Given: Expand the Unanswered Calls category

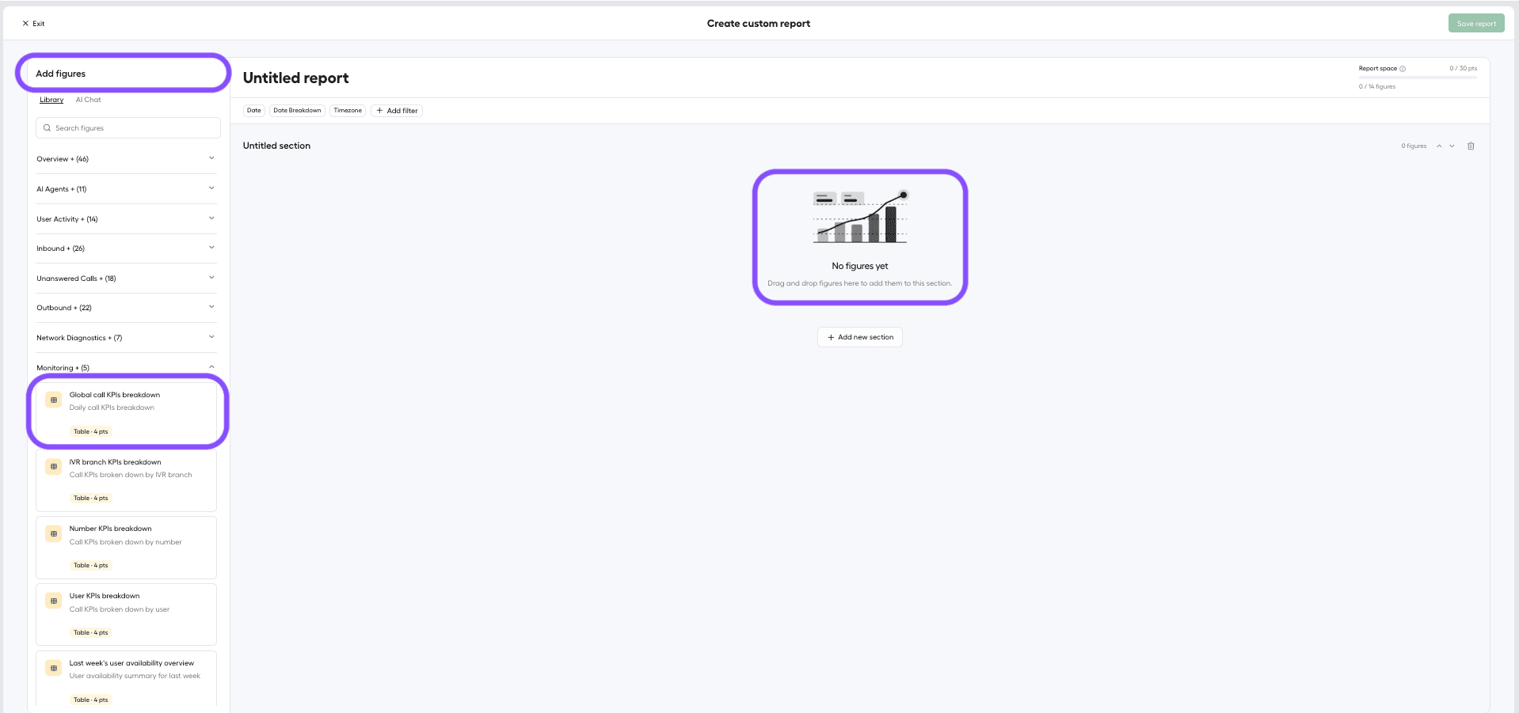Looking at the screenshot, I should 126,279.
